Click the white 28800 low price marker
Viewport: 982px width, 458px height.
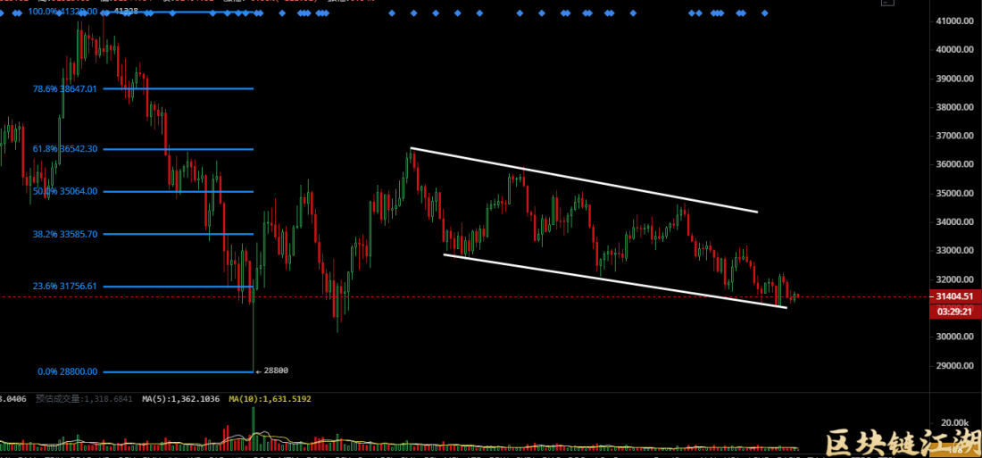click(x=273, y=371)
